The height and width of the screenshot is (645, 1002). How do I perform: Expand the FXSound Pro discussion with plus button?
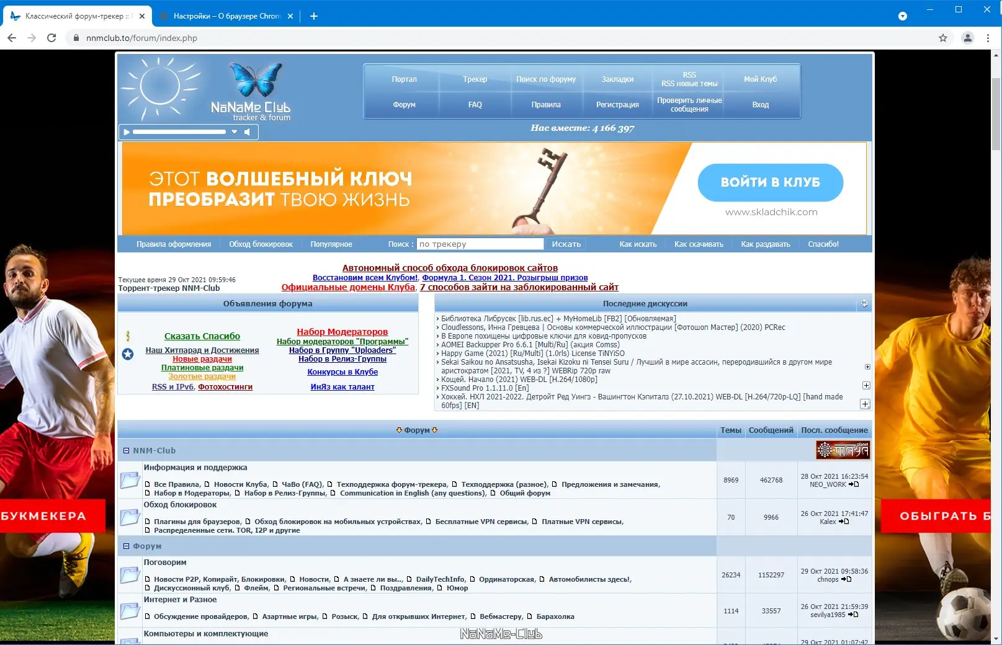point(865,385)
